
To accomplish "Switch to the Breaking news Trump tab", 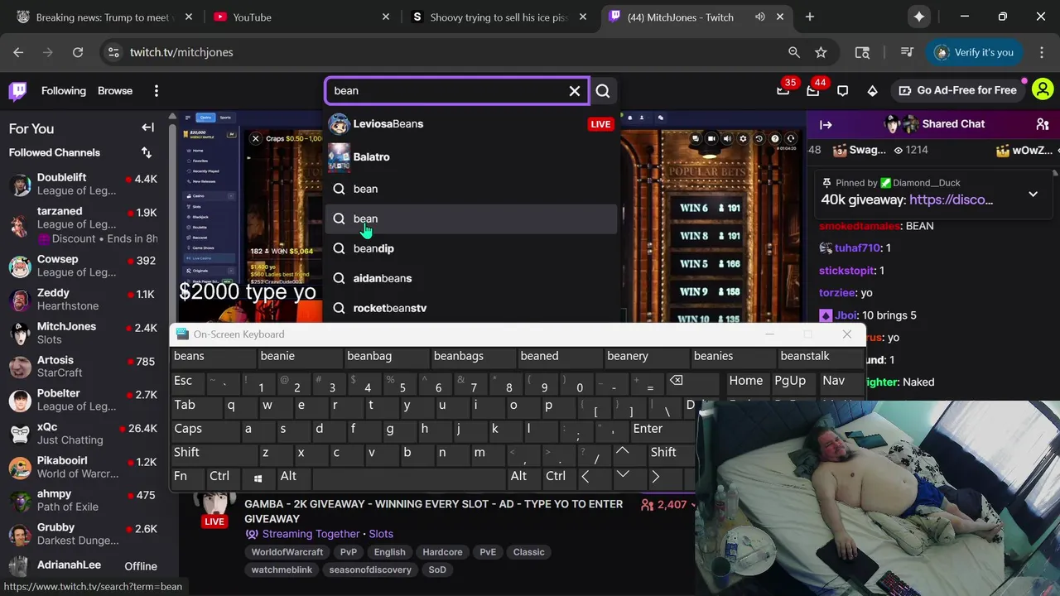I will [105, 17].
